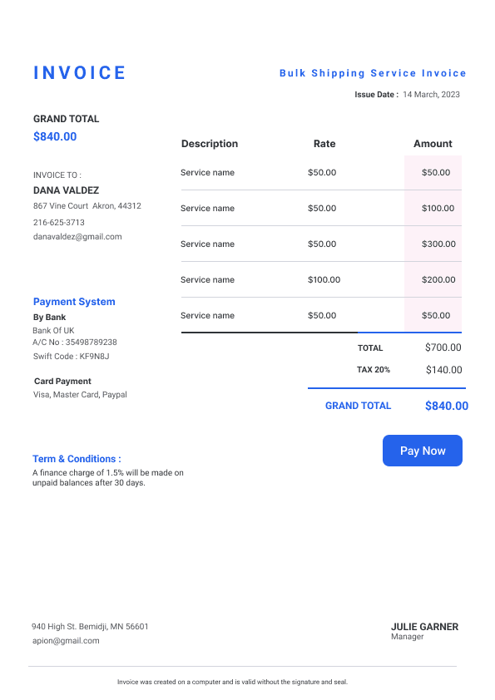Screen dimensions: 495x700
Task: Select the $100.00 rate value
Action: tap(324, 280)
